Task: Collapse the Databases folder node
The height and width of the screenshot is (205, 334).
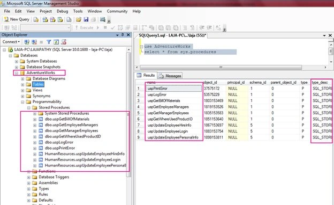Action: click(x=10, y=55)
